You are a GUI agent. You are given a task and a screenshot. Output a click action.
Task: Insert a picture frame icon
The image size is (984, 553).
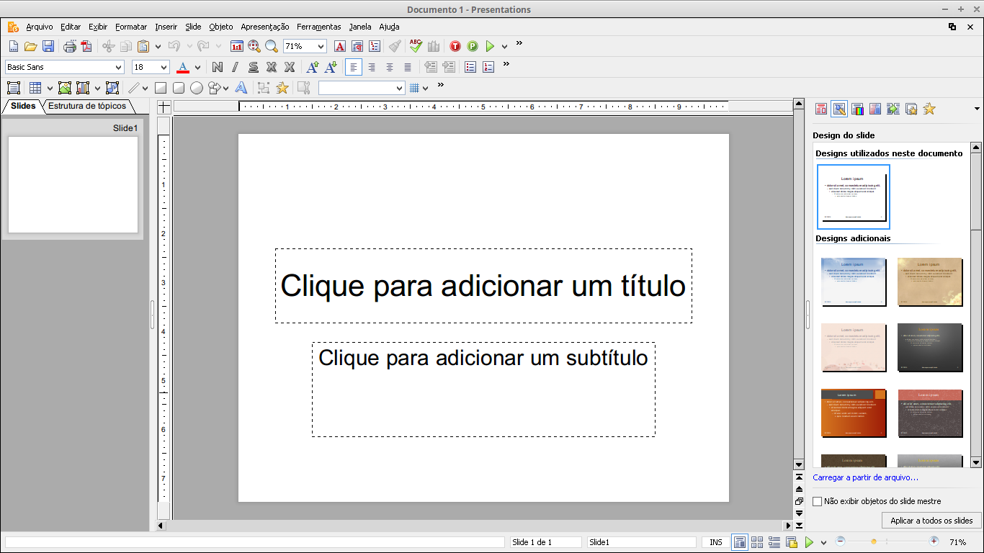pyautogui.click(x=65, y=88)
